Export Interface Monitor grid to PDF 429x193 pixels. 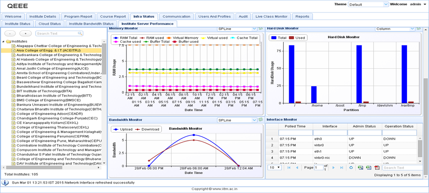click(x=377, y=168)
